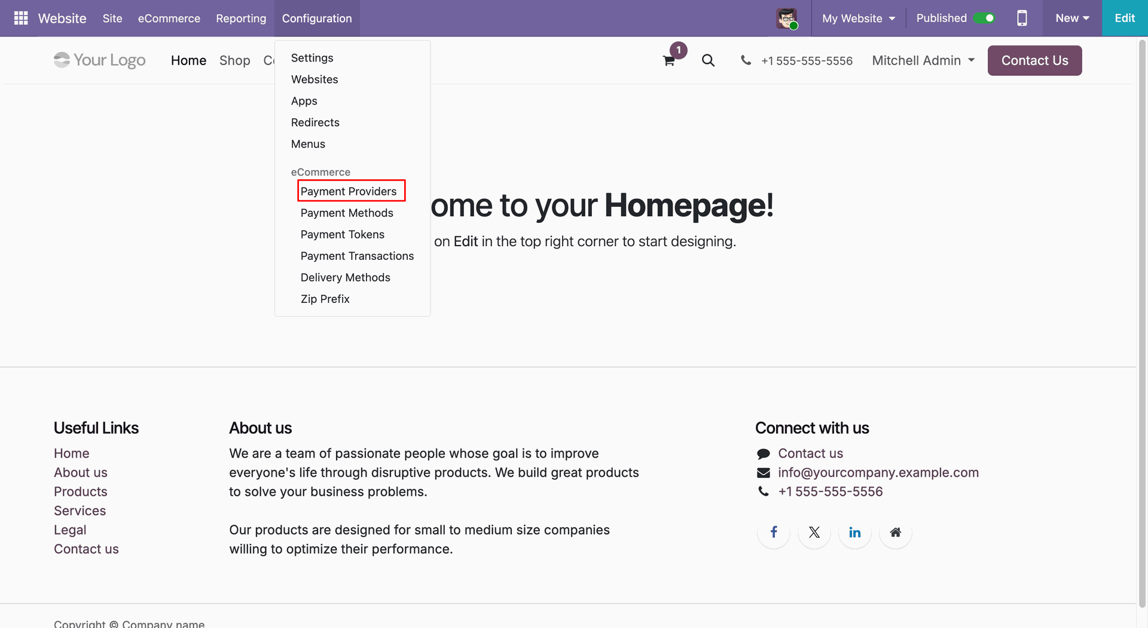
Task: Click header phone number +1 555-555-5556
Action: pyautogui.click(x=807, y=60)
